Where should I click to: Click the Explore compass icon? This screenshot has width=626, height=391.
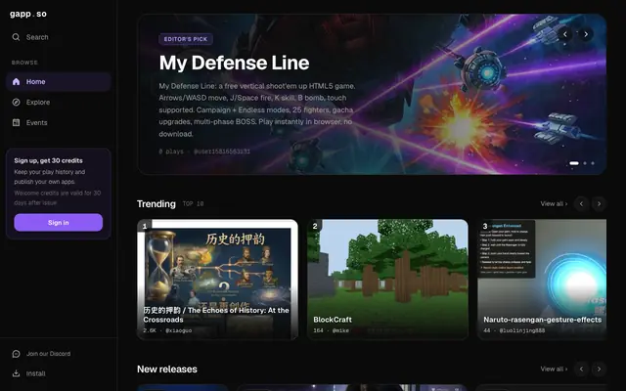click(x=16, y=102)
